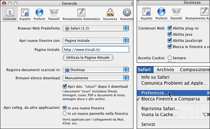Choose Preferenze menu item

[x=173, y=93]
